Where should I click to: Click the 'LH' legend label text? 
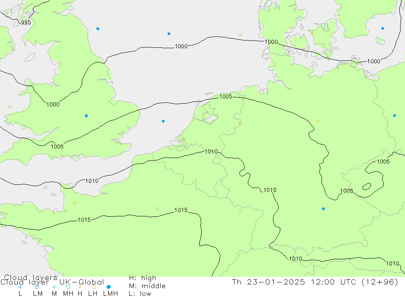93,294
